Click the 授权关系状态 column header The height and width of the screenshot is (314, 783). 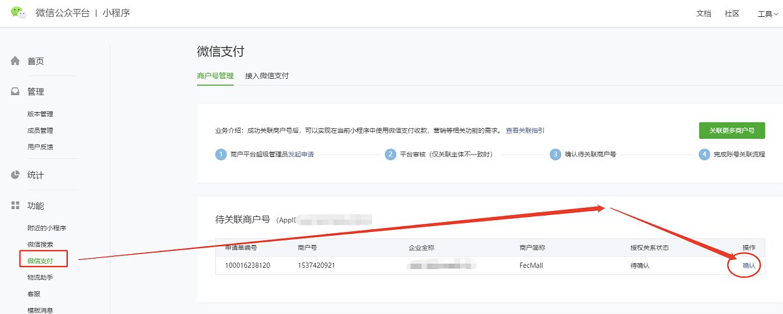click(x=649, y=248)
